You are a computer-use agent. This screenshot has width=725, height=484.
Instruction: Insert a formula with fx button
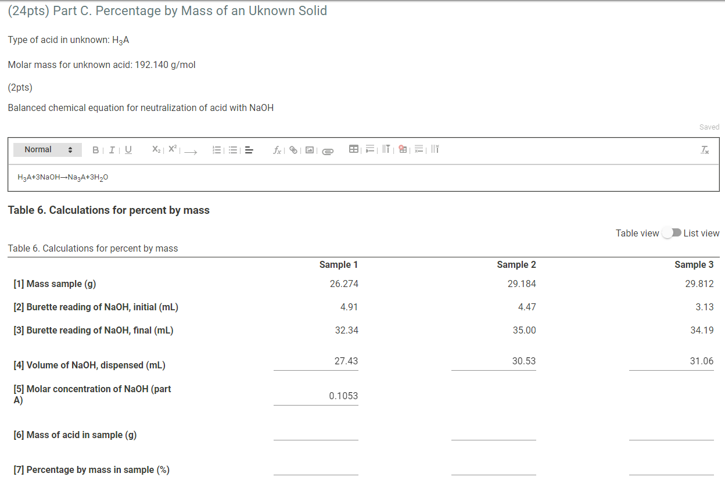(278, 150)
